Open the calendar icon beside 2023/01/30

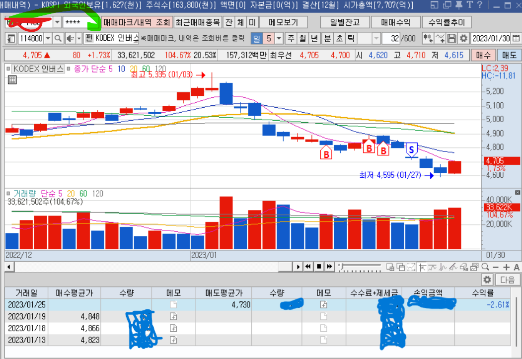pos(515,38)
